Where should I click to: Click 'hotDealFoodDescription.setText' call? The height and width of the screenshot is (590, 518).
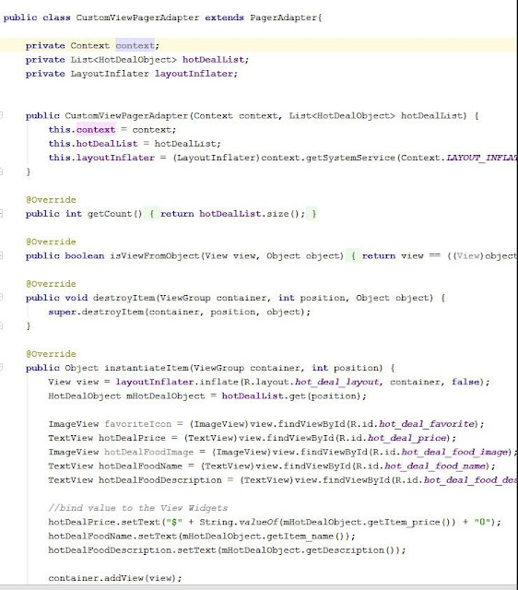[x=132, y=549]
